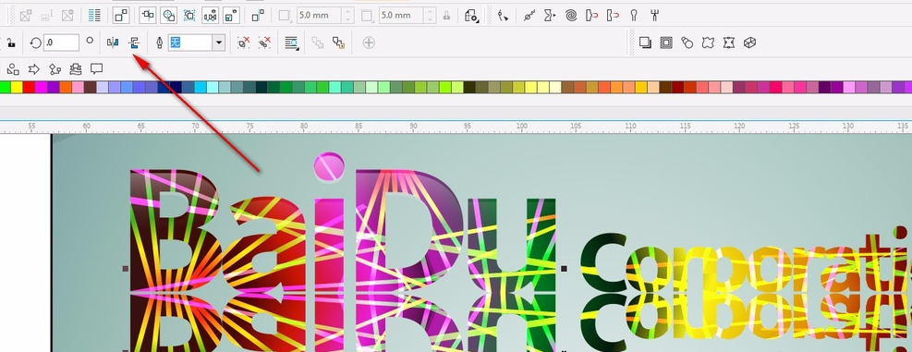
Task: Open the document options flyout icon
Action: tap(471, 16)
